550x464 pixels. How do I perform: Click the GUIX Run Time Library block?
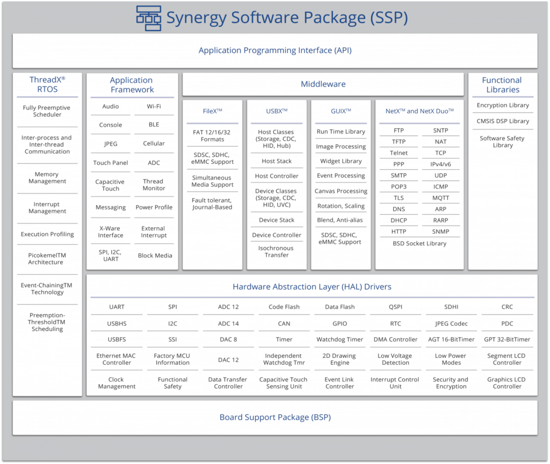pyautogui.click(x=341, y=132)
